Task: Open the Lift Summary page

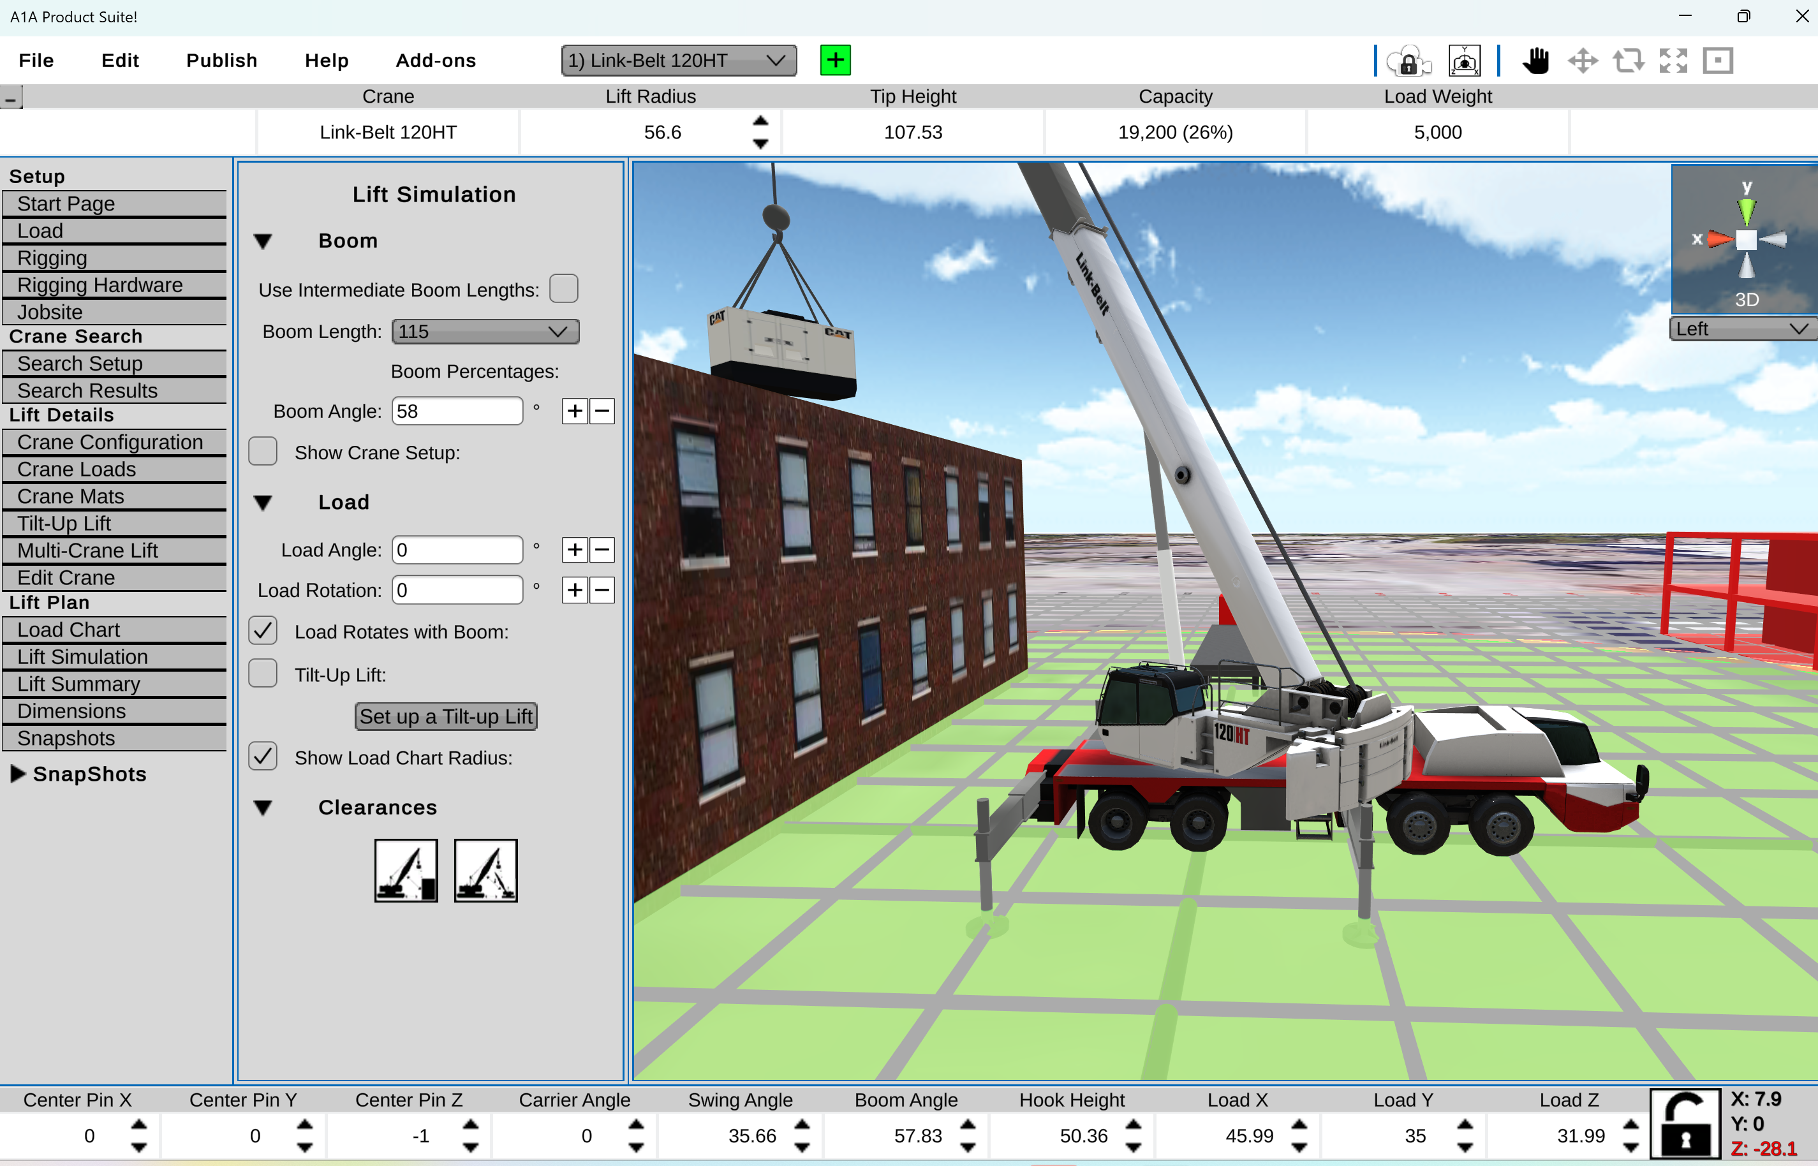Action: 114,684
